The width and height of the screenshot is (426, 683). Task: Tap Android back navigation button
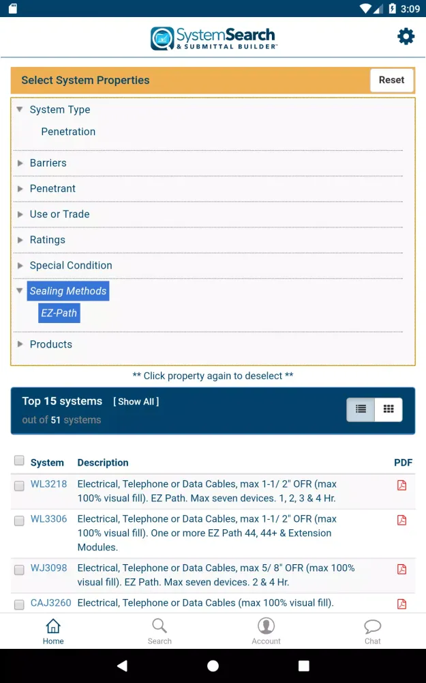pos(122,665)
